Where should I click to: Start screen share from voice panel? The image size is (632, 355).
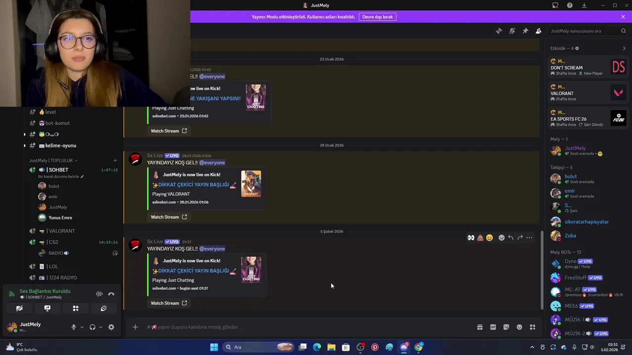pos(47,308)
